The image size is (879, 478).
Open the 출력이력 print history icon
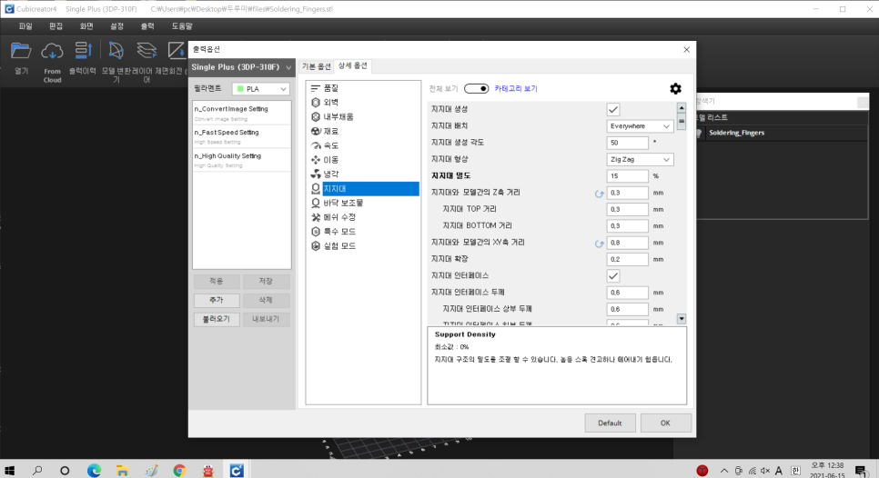83,50
